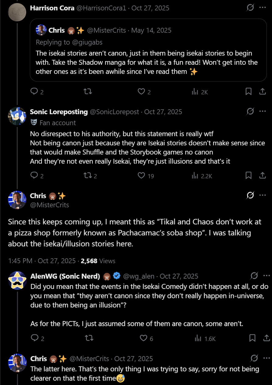
Task: Share AlenWG's reply
Action: [266, 338]
